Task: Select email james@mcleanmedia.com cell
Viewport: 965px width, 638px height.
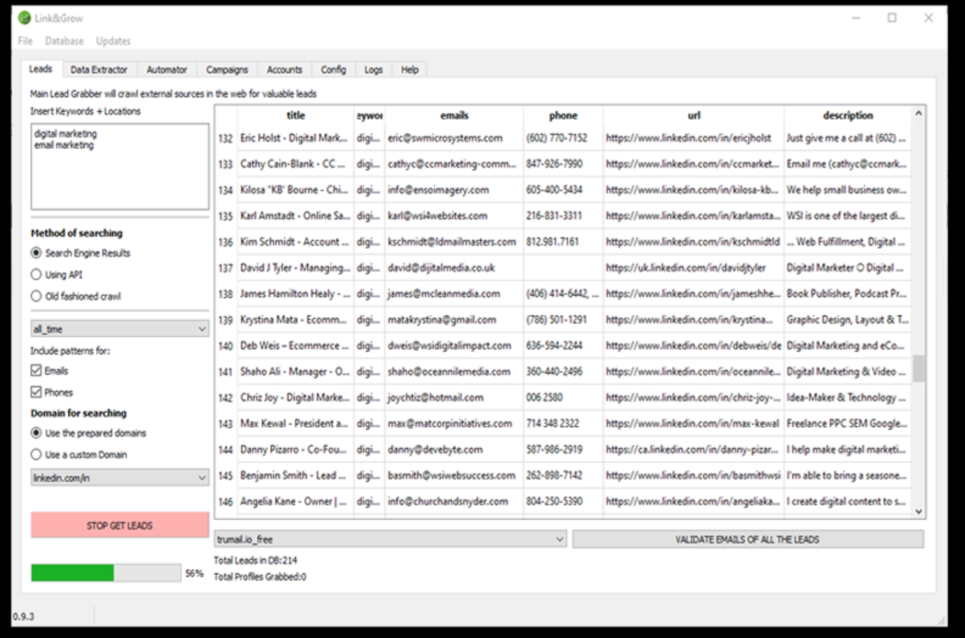Action: (x=454, y=293)
